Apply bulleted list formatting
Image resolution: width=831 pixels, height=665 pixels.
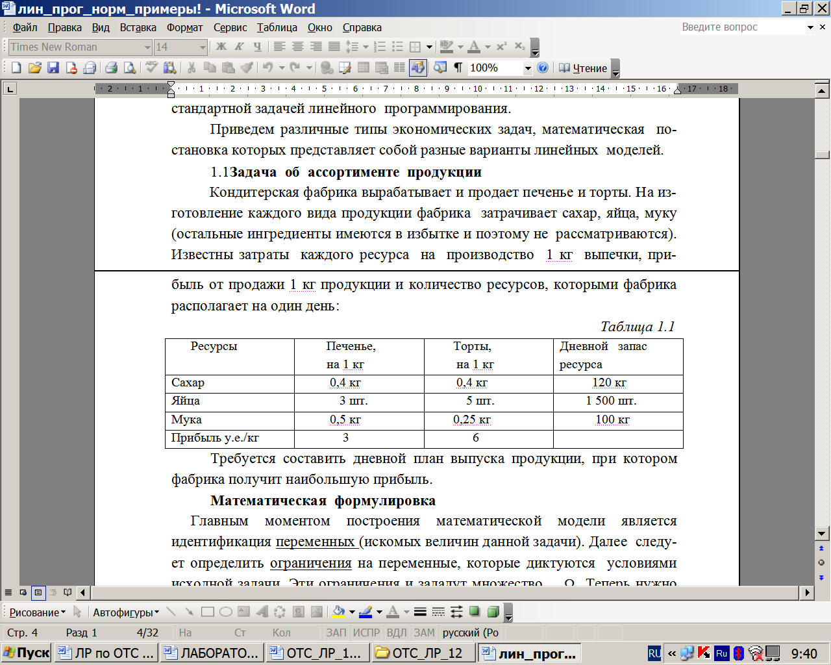(x=397, y=47)
